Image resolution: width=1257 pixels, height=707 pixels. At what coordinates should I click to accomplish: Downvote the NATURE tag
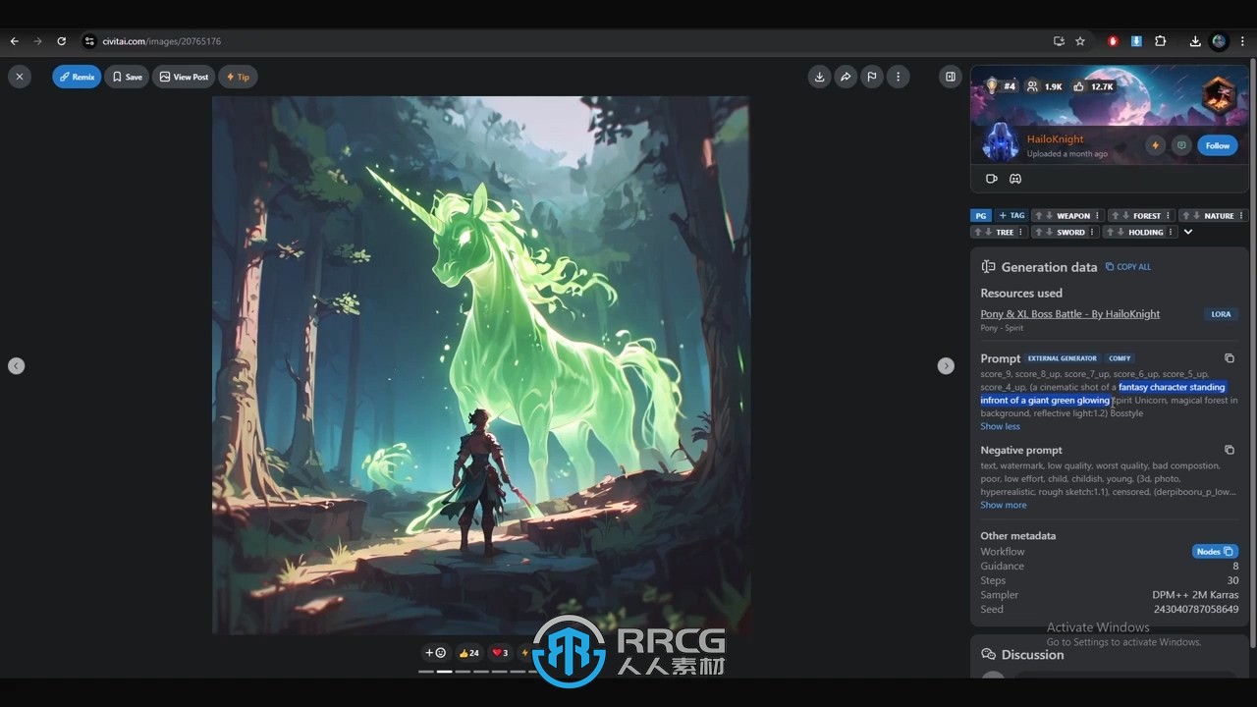click(1196, 216)
